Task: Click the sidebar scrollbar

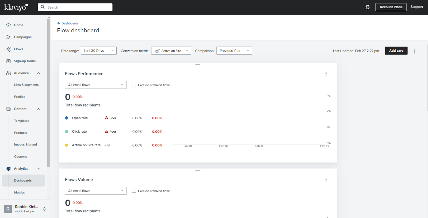Action: pyautogui.click(x=49, y=93)
